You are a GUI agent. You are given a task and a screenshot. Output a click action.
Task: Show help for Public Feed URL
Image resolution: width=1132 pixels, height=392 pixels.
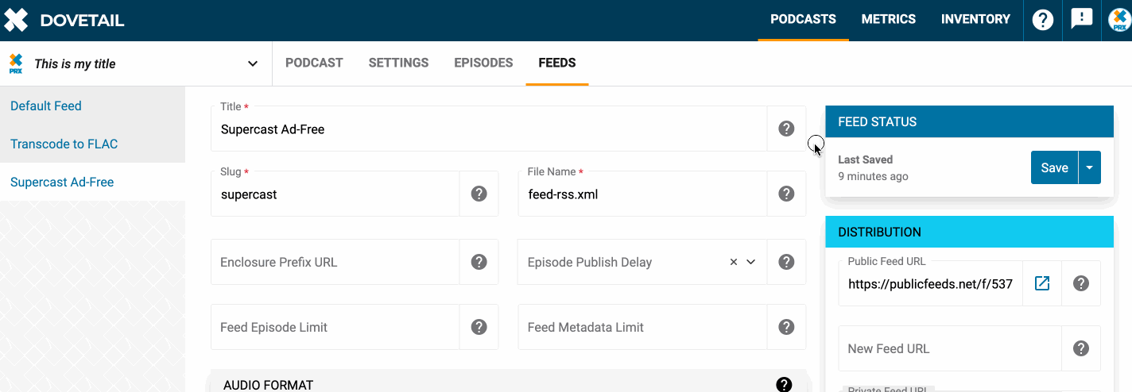1081,283
